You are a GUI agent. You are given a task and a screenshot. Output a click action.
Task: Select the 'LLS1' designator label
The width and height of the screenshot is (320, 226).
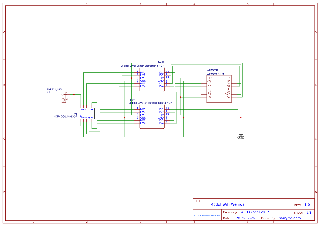(x=161, y=62)
